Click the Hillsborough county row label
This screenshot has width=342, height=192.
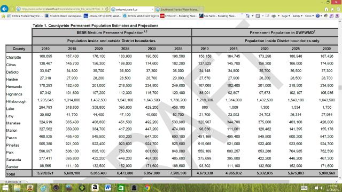click(x=17, y=101)
